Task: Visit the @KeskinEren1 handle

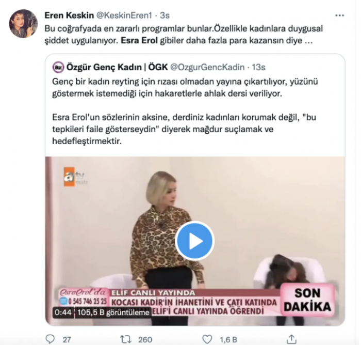Action: pos(124,15)
